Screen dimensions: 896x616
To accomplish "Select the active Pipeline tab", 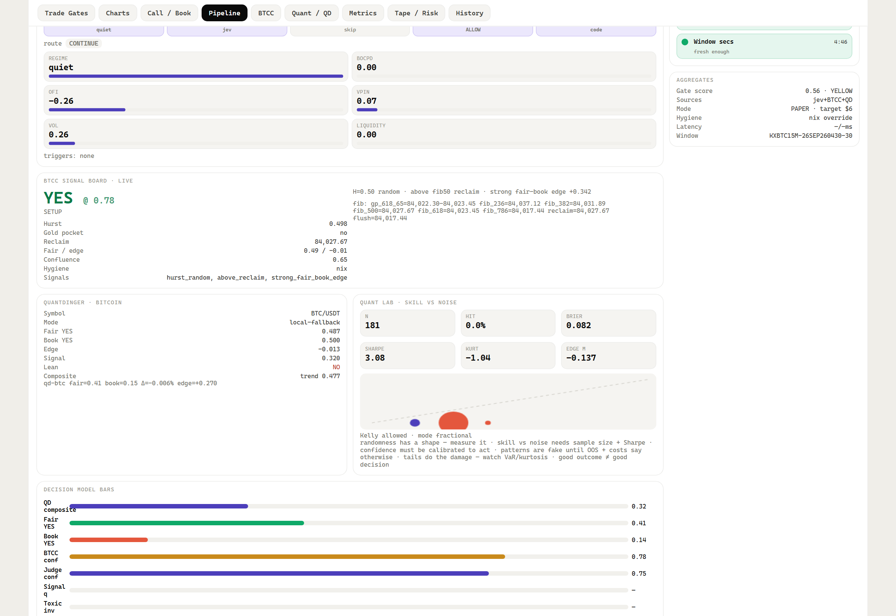I will tap(224, 13).
